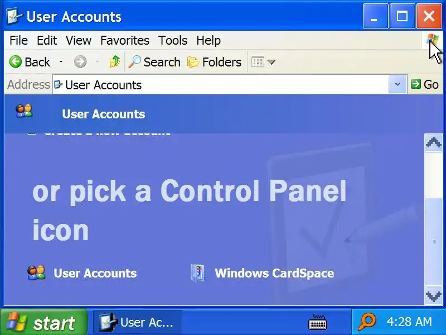446x335 pixels.
Task: Expand the Address bar dropdown
Action: (x=397, y=84)
